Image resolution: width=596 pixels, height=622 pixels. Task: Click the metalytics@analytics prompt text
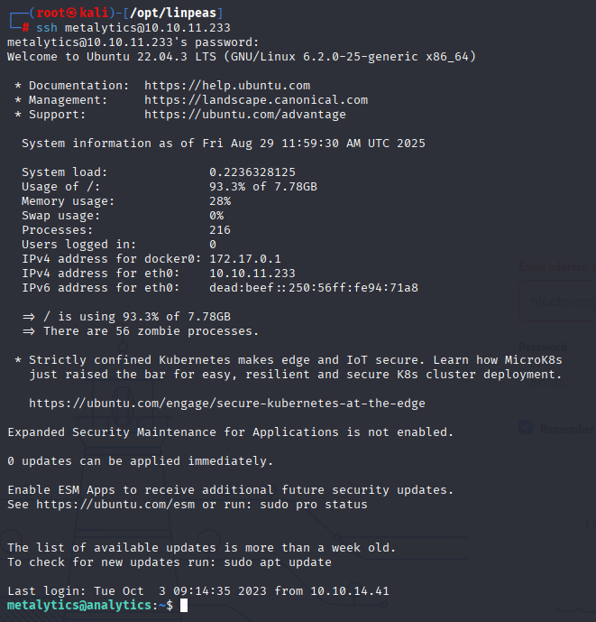tap(79, 606)
